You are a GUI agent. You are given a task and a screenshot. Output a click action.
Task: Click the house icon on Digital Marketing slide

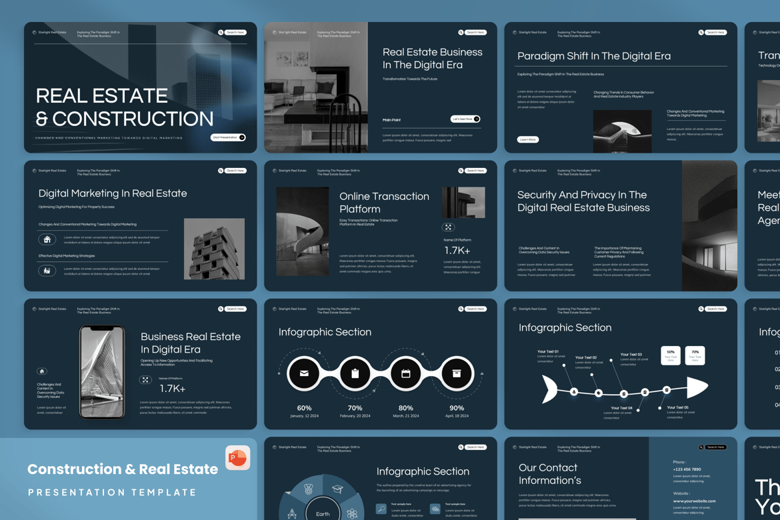point(47,239)
